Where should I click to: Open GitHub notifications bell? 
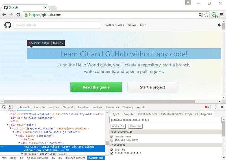(219, 25)
